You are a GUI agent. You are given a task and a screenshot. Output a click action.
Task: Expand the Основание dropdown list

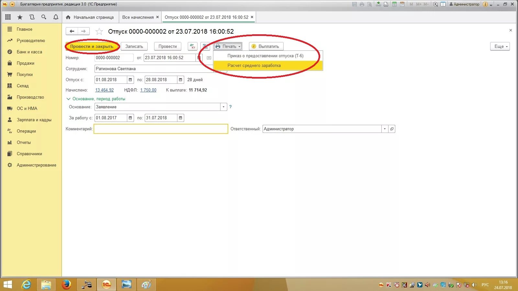(x=223, y=107)
